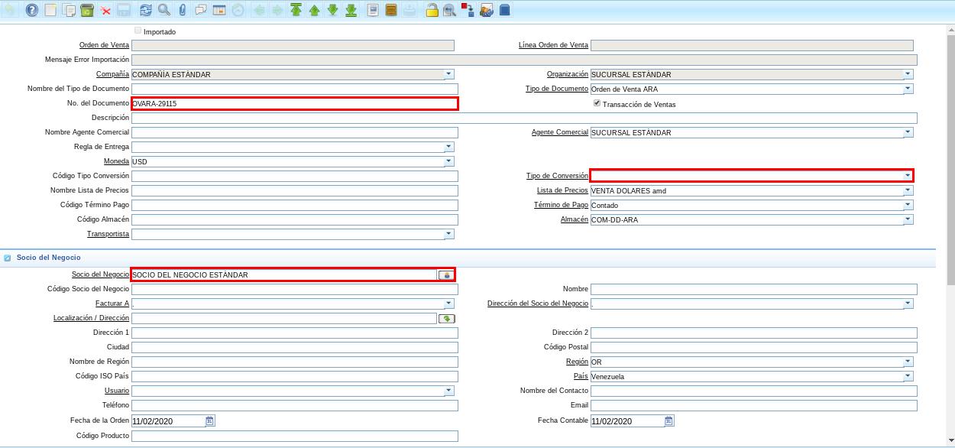Click the Localización / Dirección location button
The height and width of the screenshot is (448, 955).
[446, 318]
